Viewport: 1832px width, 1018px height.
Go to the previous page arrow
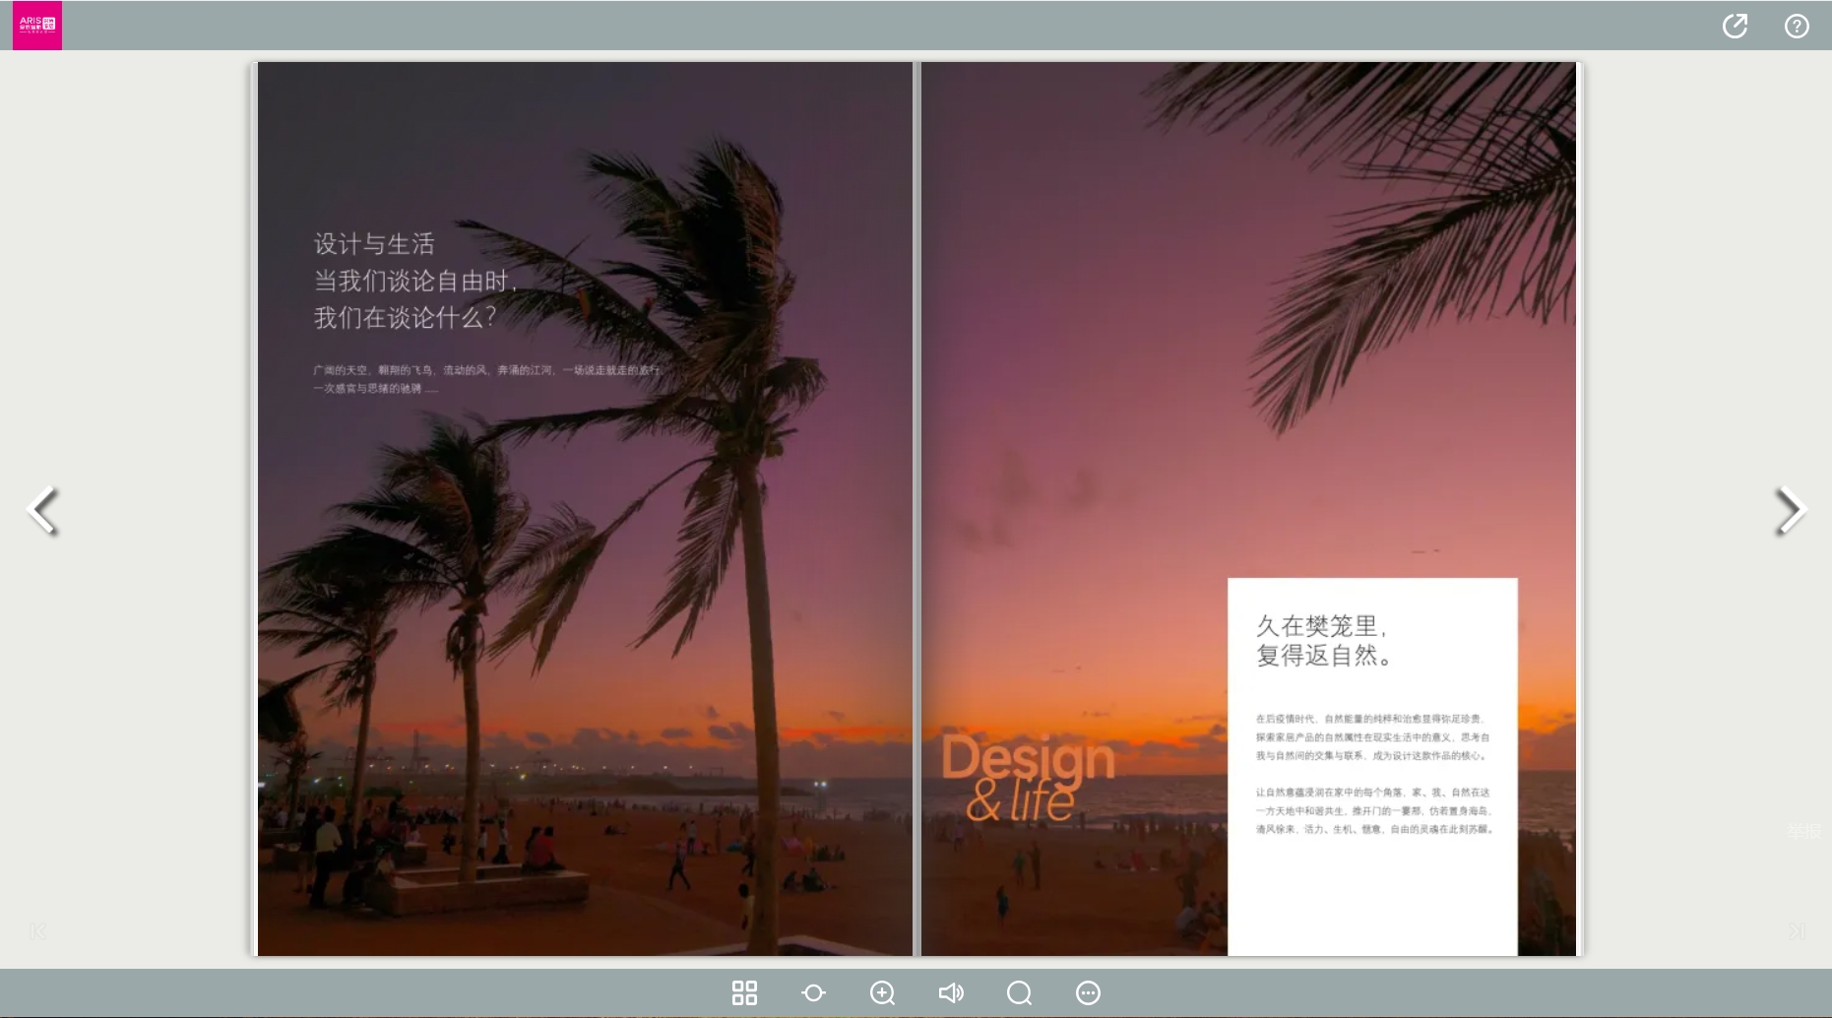42,510
